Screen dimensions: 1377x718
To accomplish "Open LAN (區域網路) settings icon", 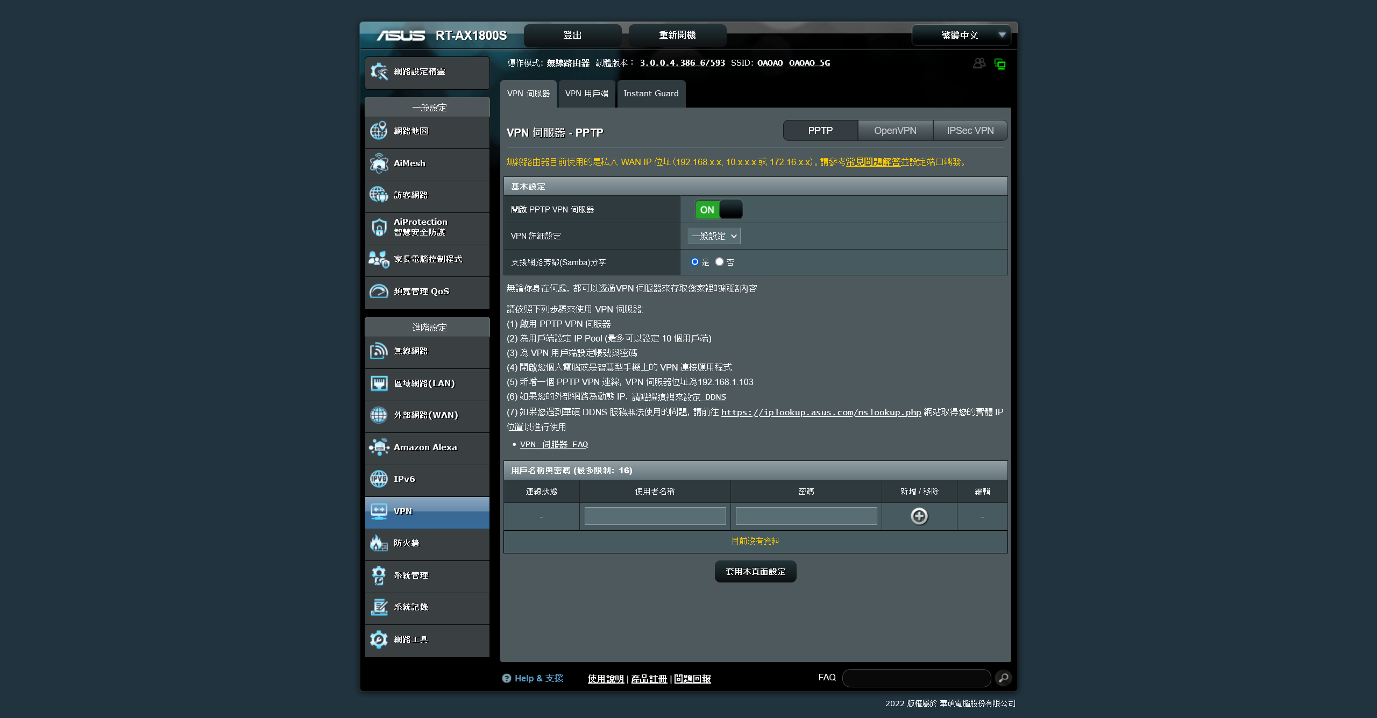I will coord(379,383).
